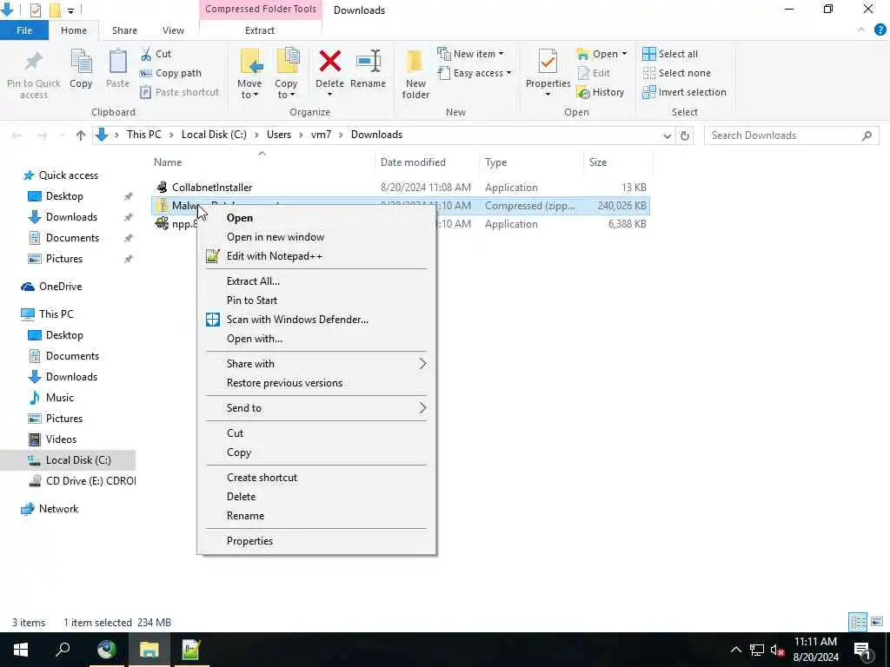Screen dimensions: 890x667
Task: Switch to Details view icon in status bar
Action: tap(858, 622)
